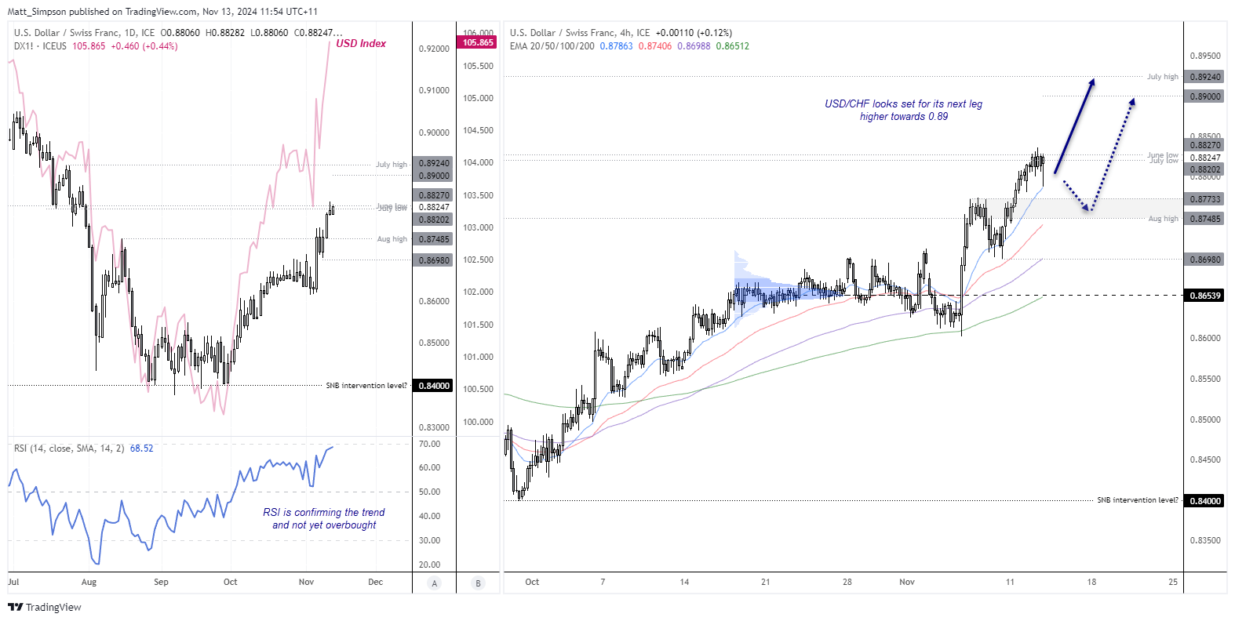
Task: Click the pink USD Index annotation label
Action: 361,44
